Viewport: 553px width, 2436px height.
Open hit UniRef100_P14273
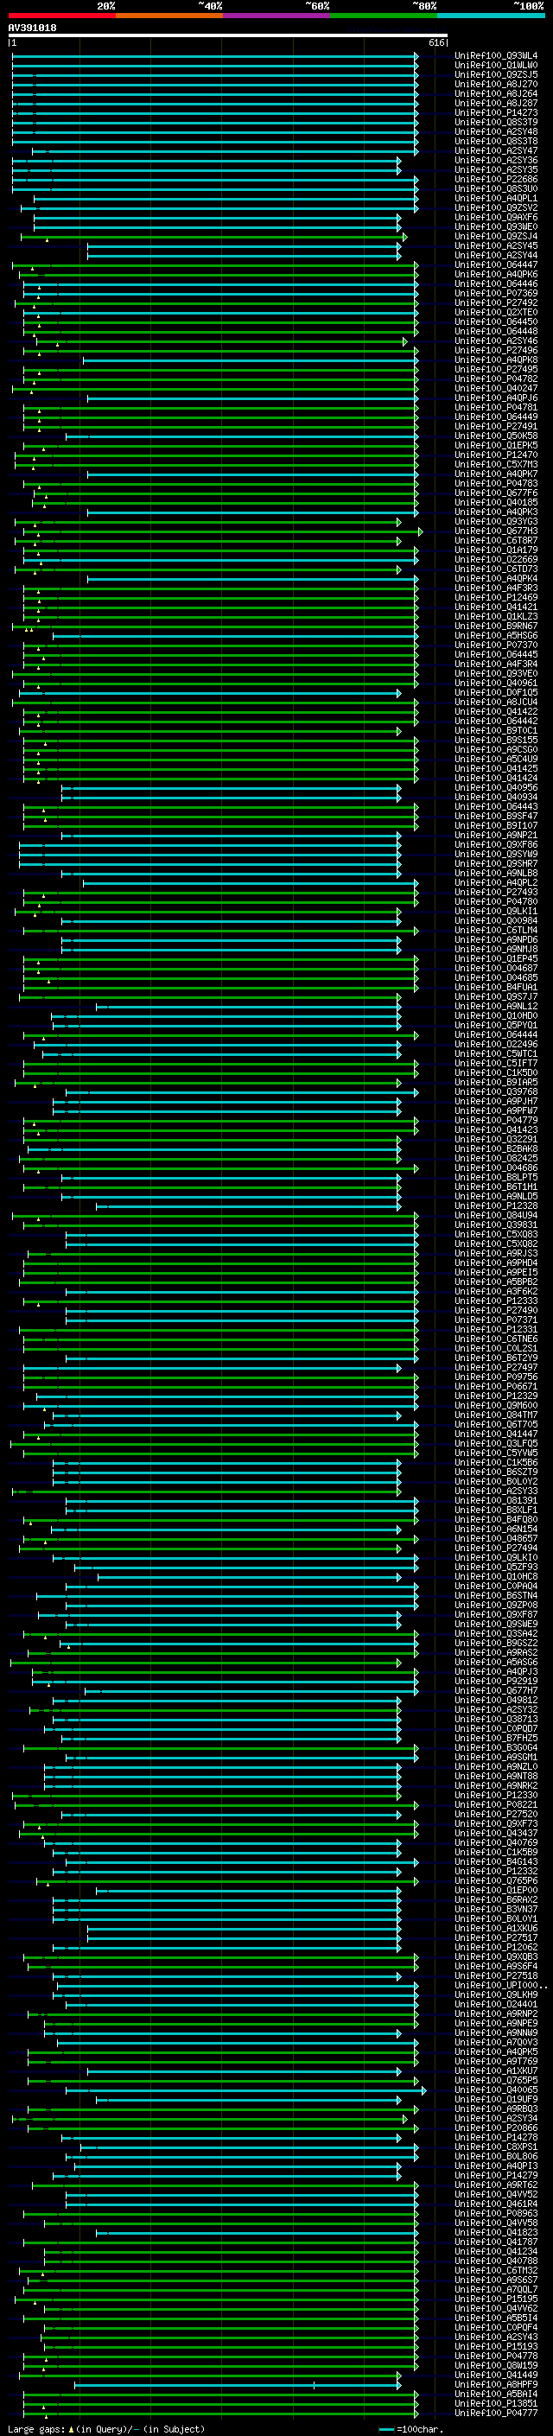[x=496, y=112]
